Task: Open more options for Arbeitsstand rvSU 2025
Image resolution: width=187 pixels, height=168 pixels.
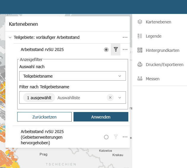Action: click(125, 49)
